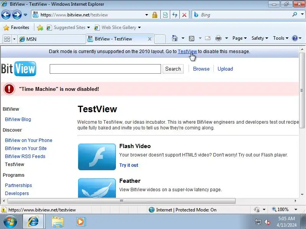
Task: Click the Internet zone globe icon
Action: pyautogui.click(x=151, y=210)
